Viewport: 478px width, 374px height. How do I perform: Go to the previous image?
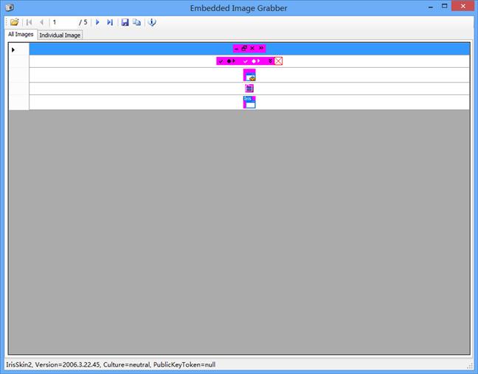click(x=41, y=22)
